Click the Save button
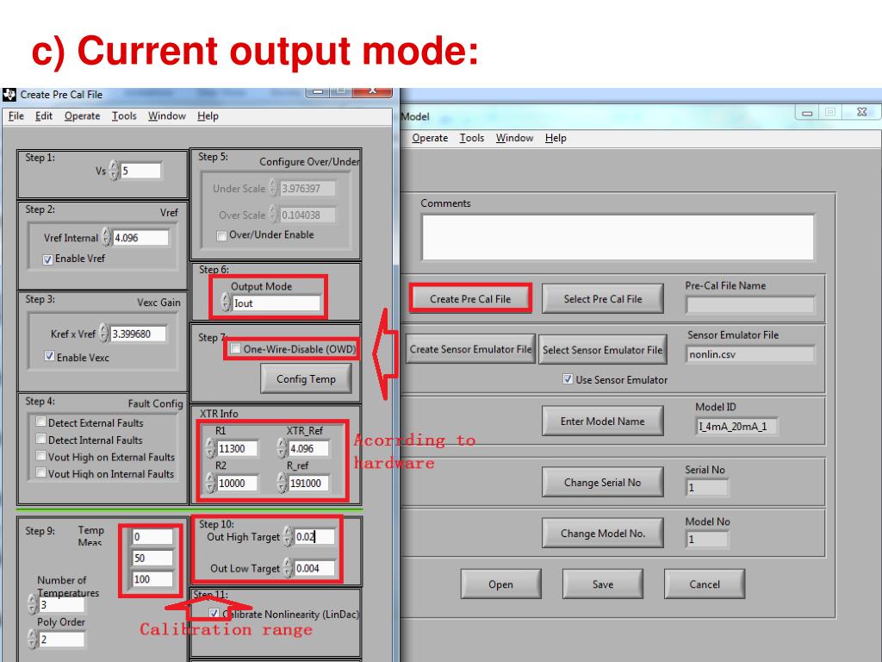The height and width of the screenshot is (662, 882). pyautogui.click(x=602, y=584)
